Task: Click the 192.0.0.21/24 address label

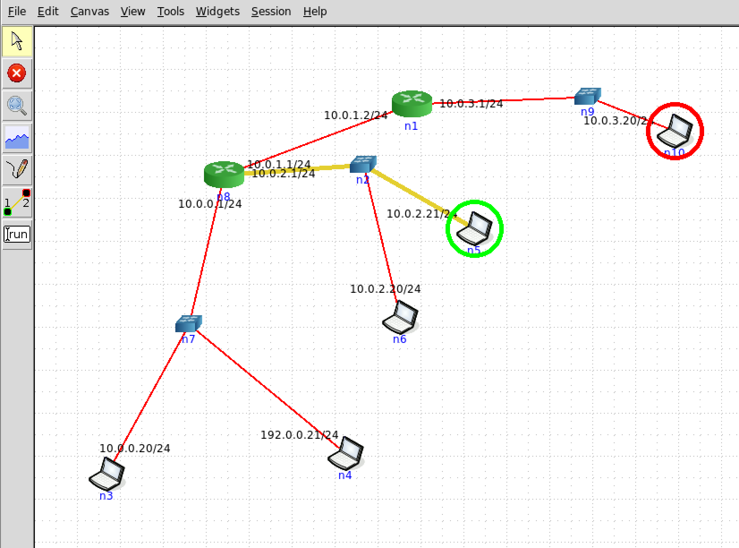Action: tap(300, 435)
